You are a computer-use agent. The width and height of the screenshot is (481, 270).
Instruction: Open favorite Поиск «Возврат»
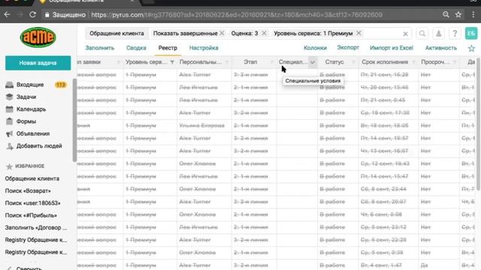pos(28,190)
